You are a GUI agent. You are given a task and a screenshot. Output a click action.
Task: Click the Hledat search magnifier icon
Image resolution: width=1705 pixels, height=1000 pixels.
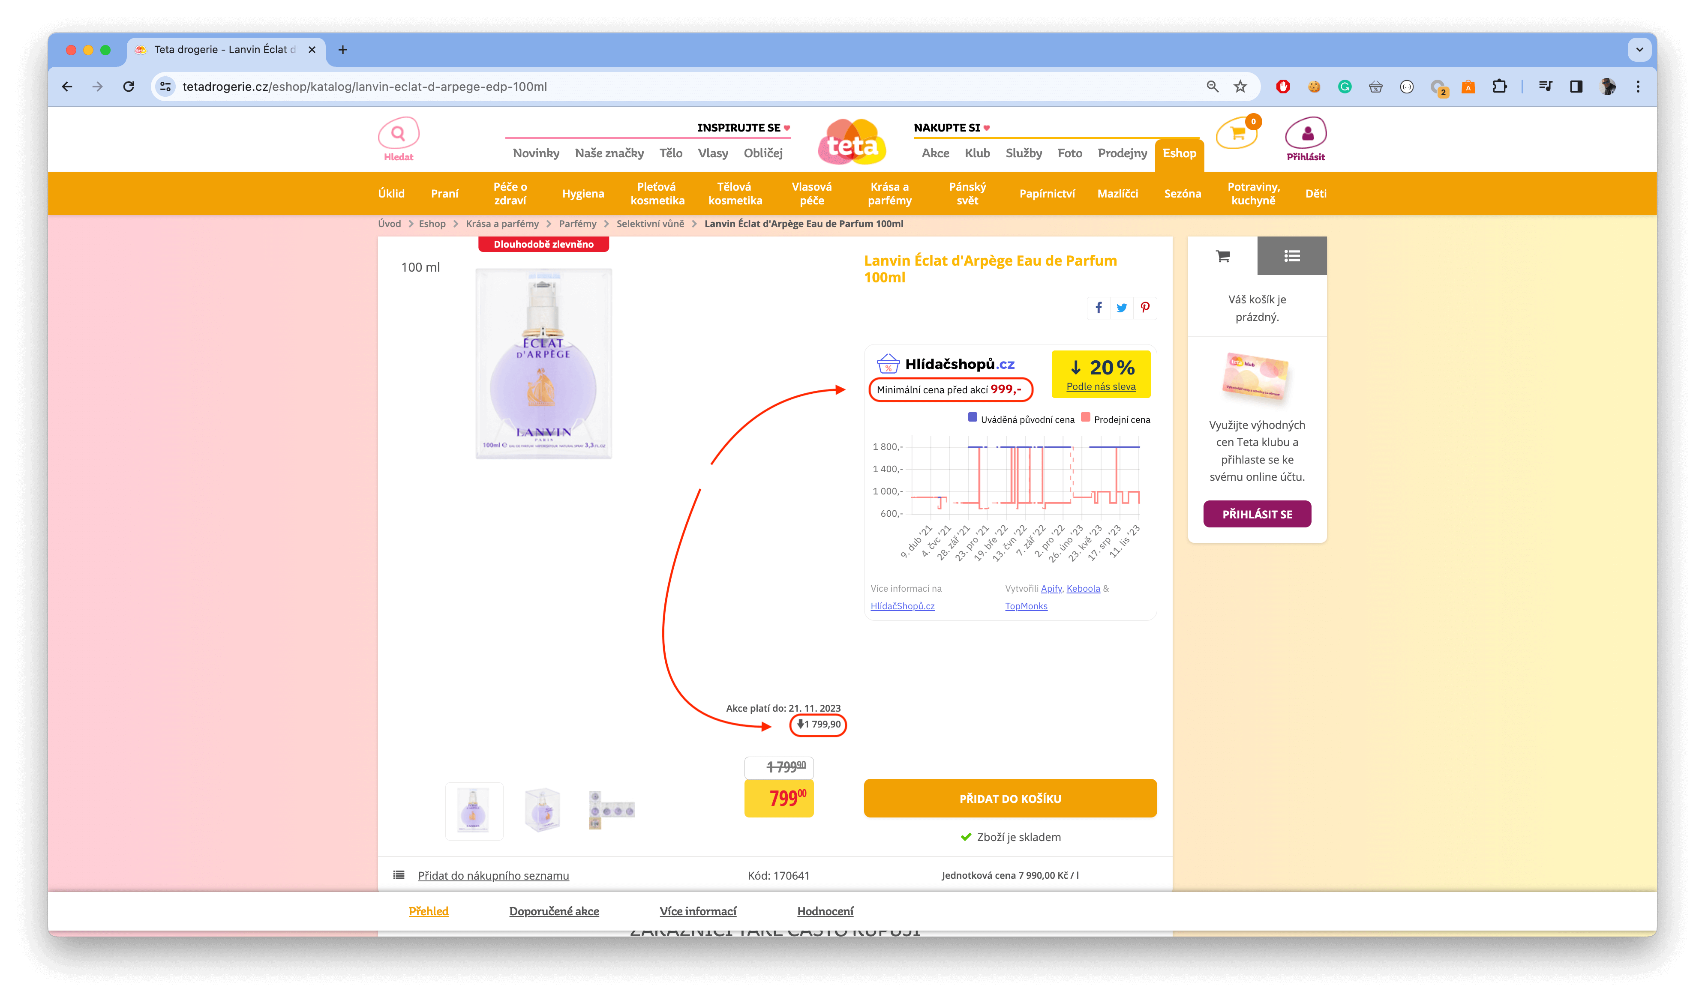pyautogui.click(x=398, y=134)
